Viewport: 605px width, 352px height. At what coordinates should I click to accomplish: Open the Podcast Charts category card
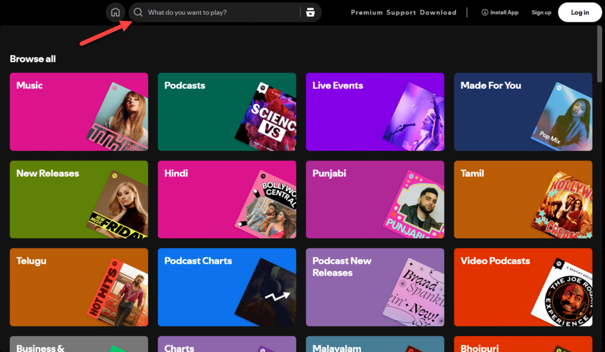tap(227, 287)
